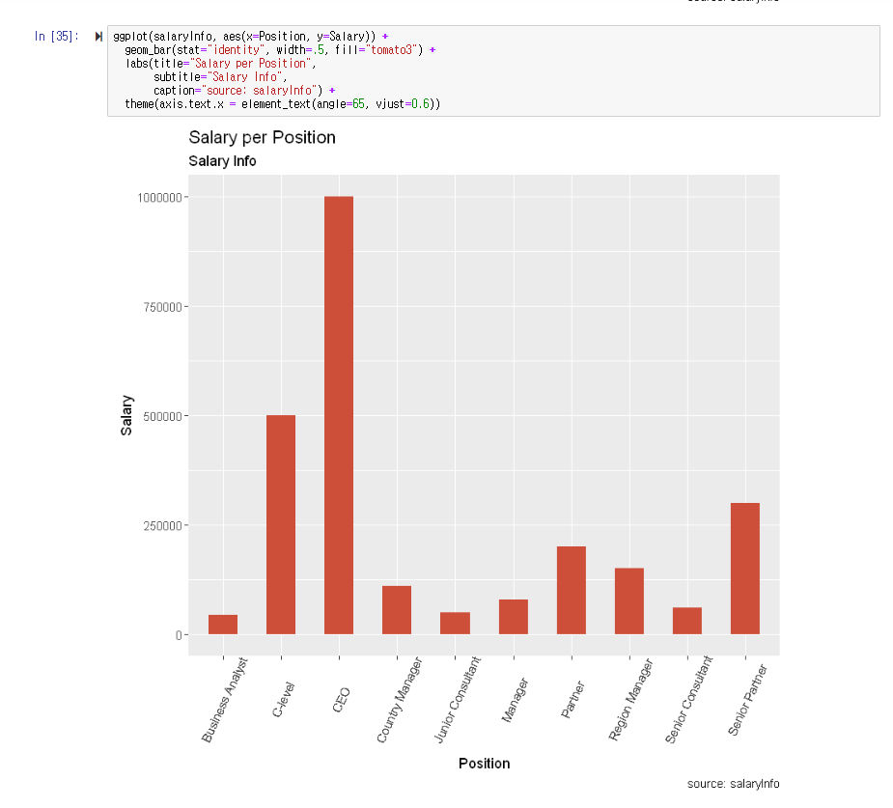The height and width of the screenshot is (808, 893).
Task: Click the "CEO" x-axis label
Action: coord(341,700)
